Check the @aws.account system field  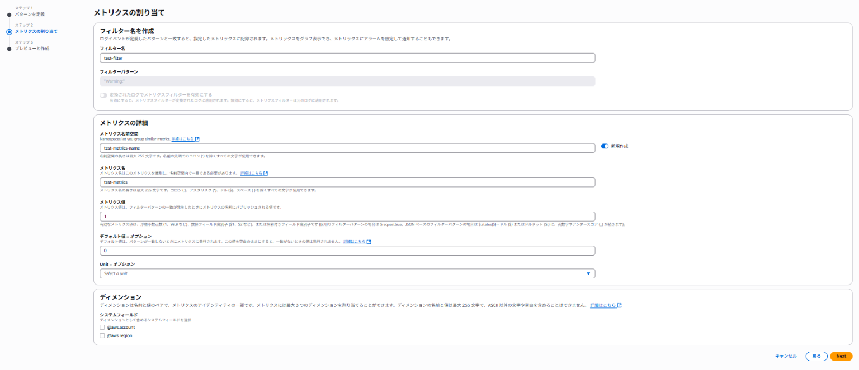[x=102, y=328]
